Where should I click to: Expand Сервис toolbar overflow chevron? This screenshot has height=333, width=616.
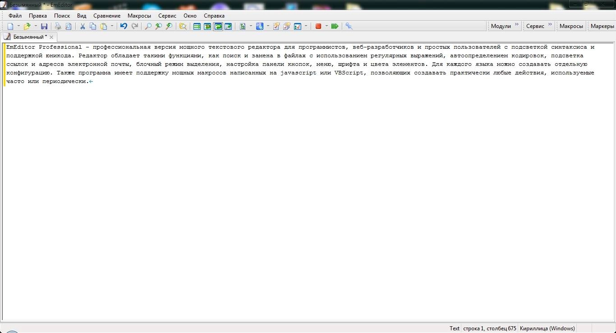coord(550,24)
